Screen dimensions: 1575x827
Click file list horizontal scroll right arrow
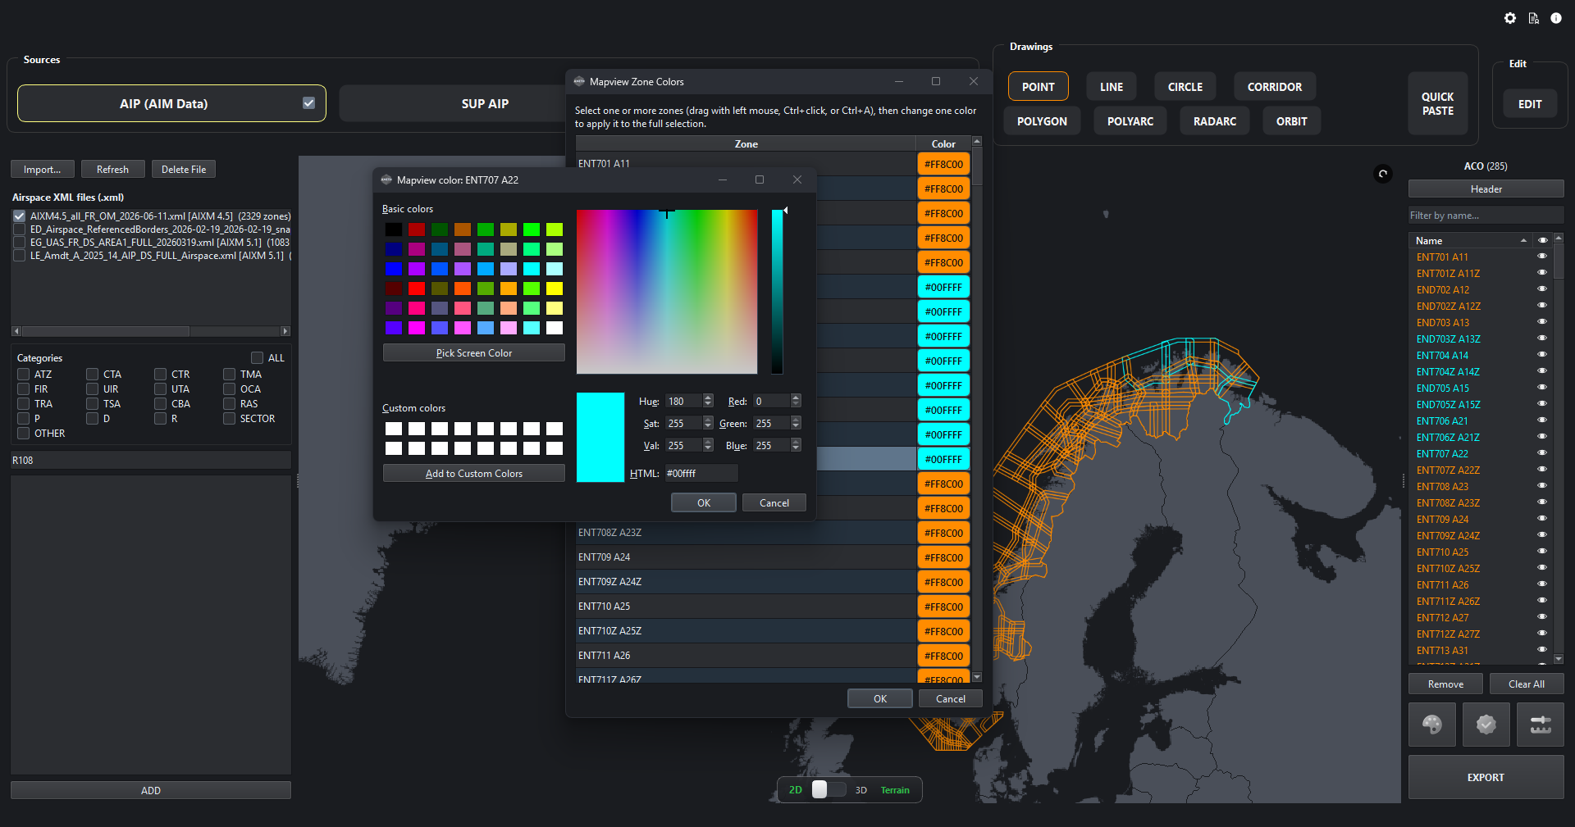pos(285,331)
